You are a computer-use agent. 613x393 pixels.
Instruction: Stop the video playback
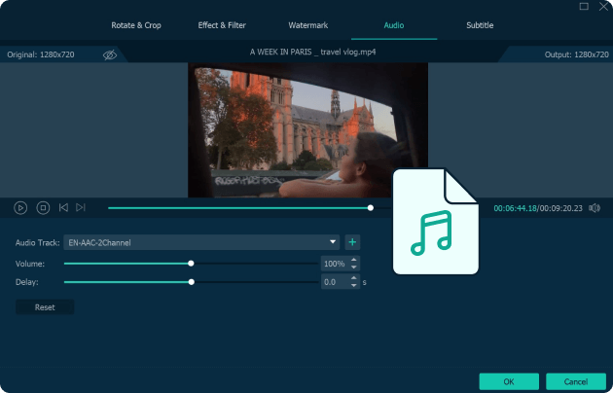(x=43, y=208)
